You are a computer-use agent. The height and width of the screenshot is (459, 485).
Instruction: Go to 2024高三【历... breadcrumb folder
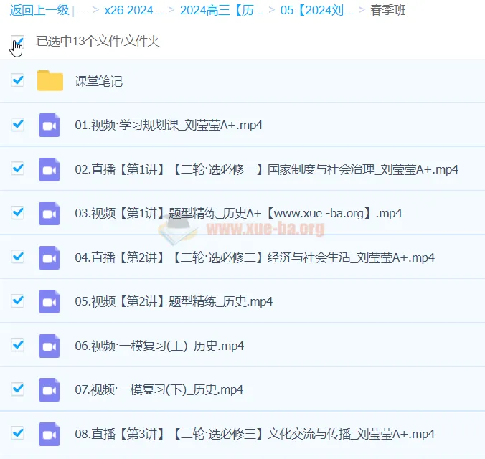[222, 11]
